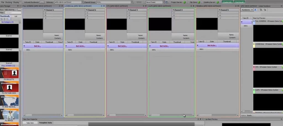Click the decrease font size icon in Linear Rundown
This screenshot has height=126, width=283.
pos(265,10)
